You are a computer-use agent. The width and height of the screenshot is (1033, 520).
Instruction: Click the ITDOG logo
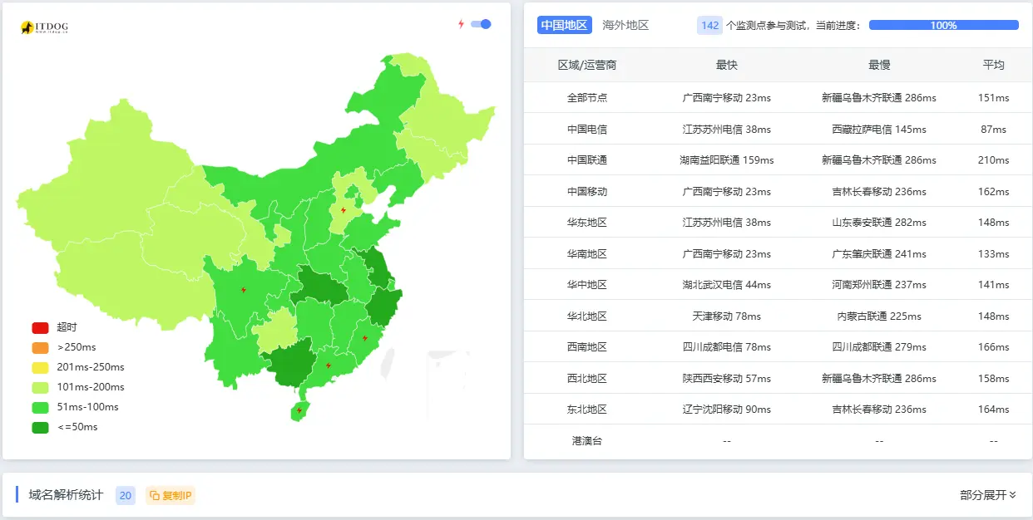tap(43, 27)
